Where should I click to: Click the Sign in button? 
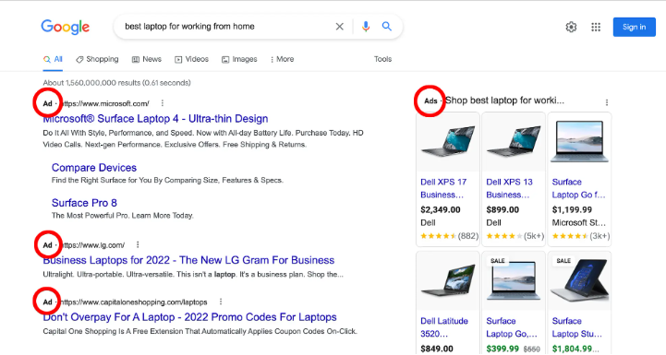(x=635, y=27)
